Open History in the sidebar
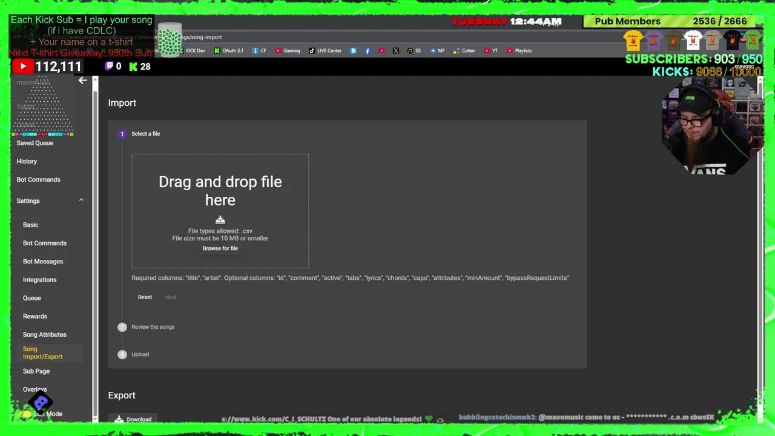 [27, 161]
